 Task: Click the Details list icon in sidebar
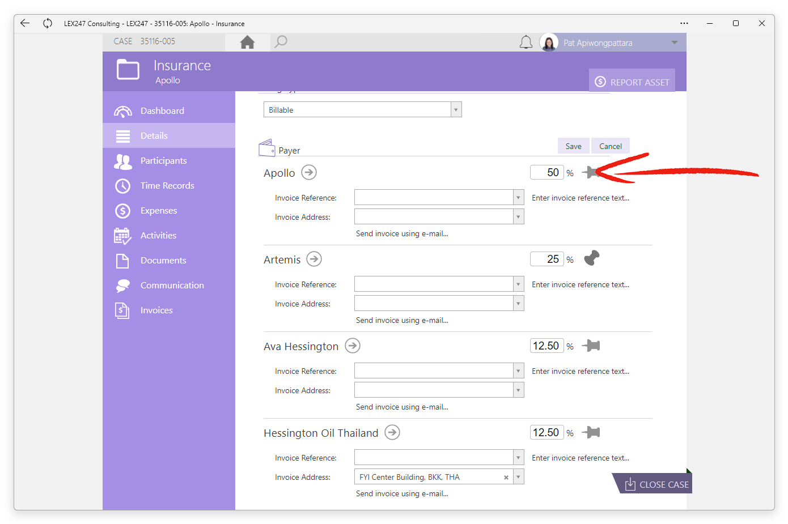click(123, 136)
